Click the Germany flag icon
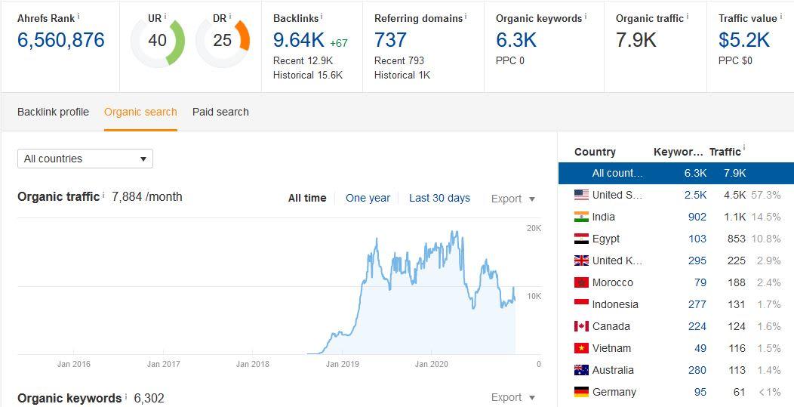The height and width of the screenshot is (407, 794). 581,392
